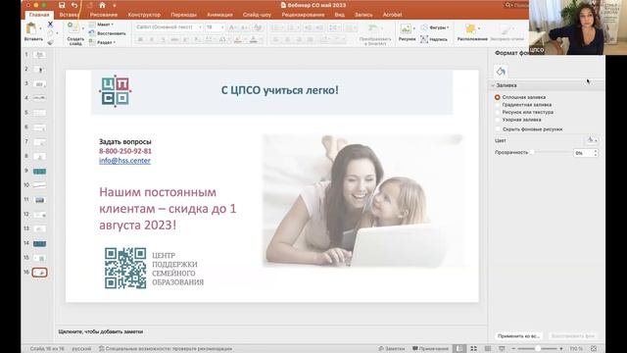Screen dimensions: 627x353
Task: Click the Fill paint bucket icon in format pane
Action: pos(501,72)
